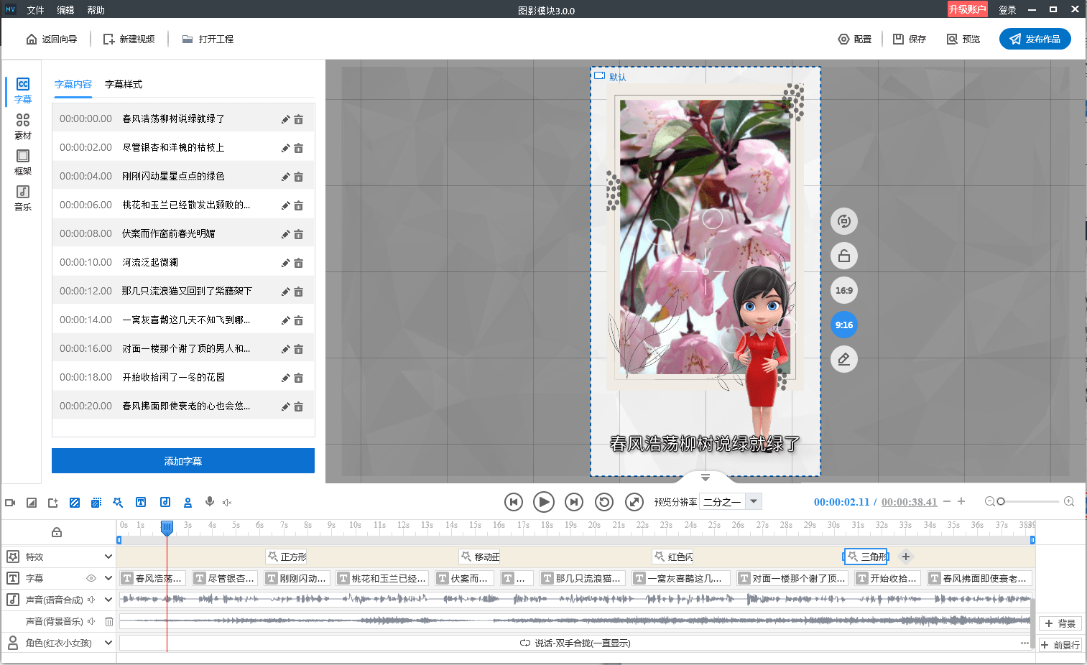Open the 预览分辨率 二分之一 dropdown
Image resolution: width=1087 pixels, height=665 pixels.
coord(731,501)
